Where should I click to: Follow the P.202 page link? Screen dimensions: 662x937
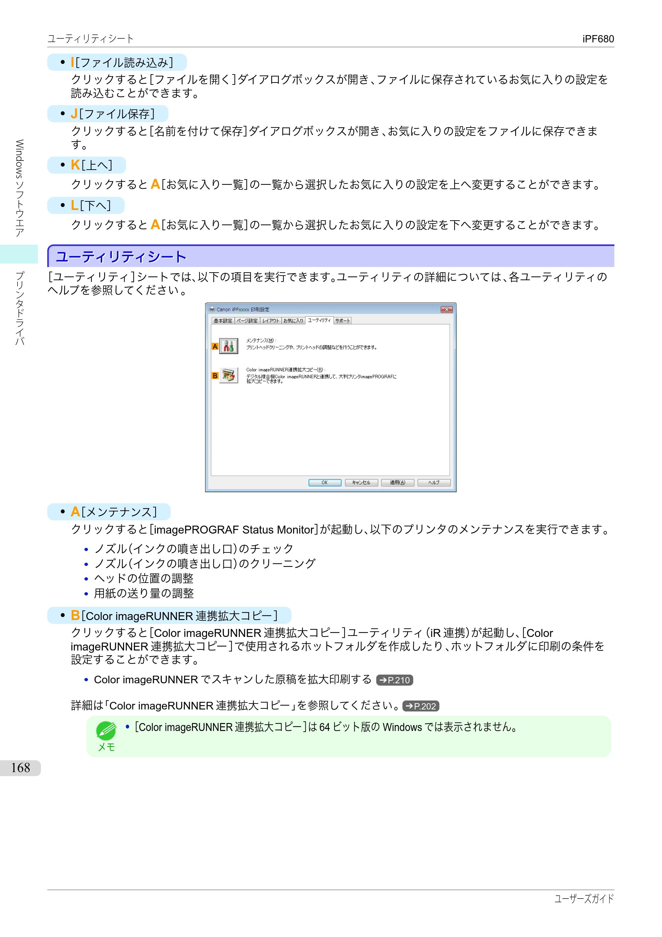click(421, 706)
